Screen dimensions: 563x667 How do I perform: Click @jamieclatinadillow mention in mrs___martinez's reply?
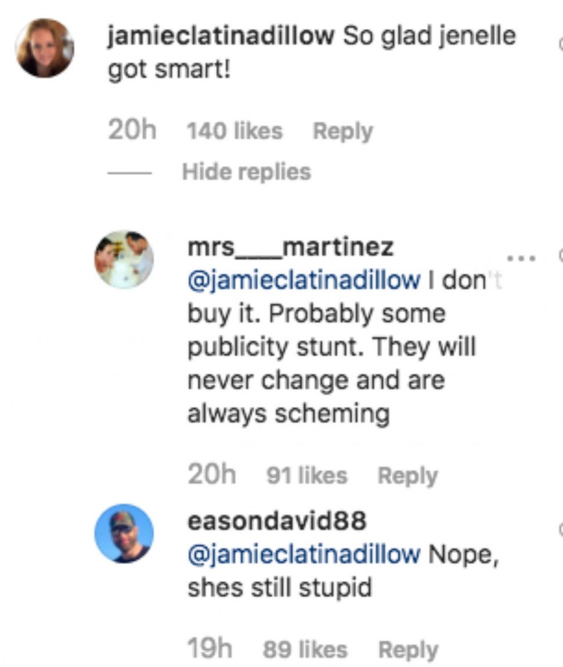(x=304, y=280)
